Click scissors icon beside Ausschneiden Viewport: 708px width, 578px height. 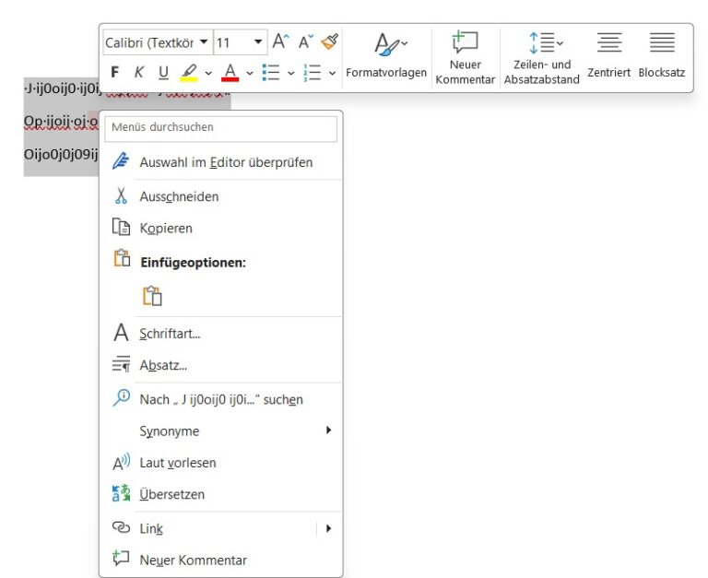121,196
